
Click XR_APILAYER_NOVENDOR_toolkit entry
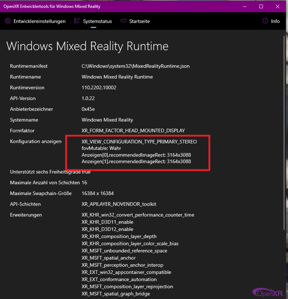(x=119, y=204)
